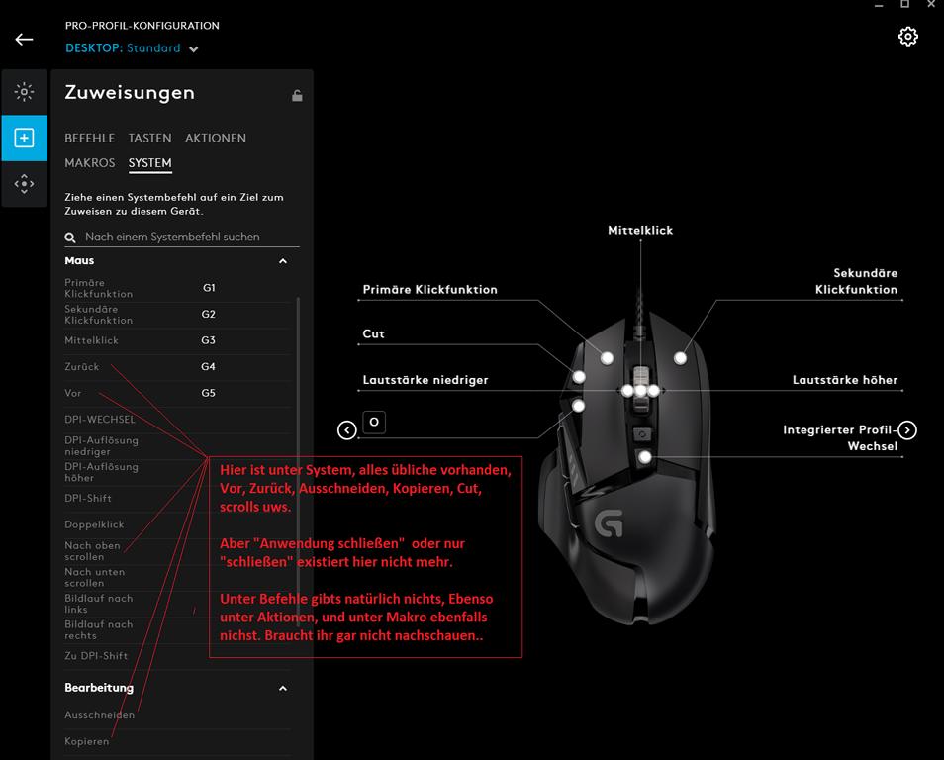Open the lighting (LIGHTSYNC) sidebar icon
This screenshot has height=760, width=944.
24,92
